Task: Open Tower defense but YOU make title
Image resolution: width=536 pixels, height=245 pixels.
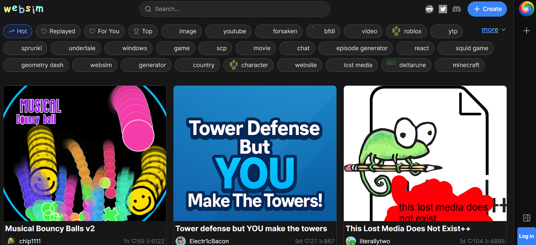Action: (251, 229)
